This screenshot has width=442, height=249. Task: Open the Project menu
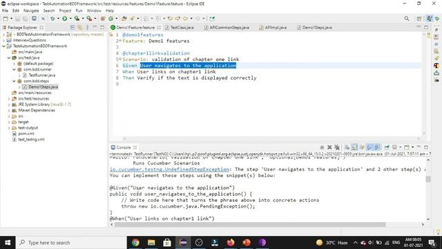(x=65, y=11)
